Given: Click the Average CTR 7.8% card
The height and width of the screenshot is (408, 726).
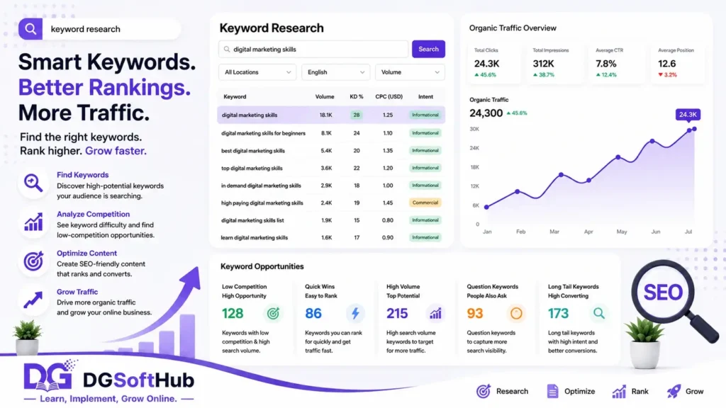Looking at the screenshot, I should pos(616,63).
